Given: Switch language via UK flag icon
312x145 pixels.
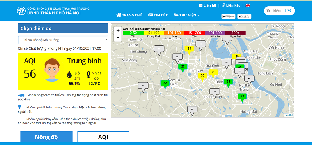Looking at the screenshot, I should (x=248, y=5).
